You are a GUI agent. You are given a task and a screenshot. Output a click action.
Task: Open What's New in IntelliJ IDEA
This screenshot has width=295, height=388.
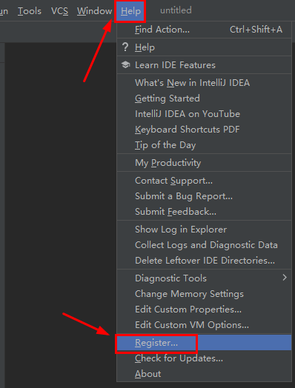pyautogui.click(x=204, y=83)
